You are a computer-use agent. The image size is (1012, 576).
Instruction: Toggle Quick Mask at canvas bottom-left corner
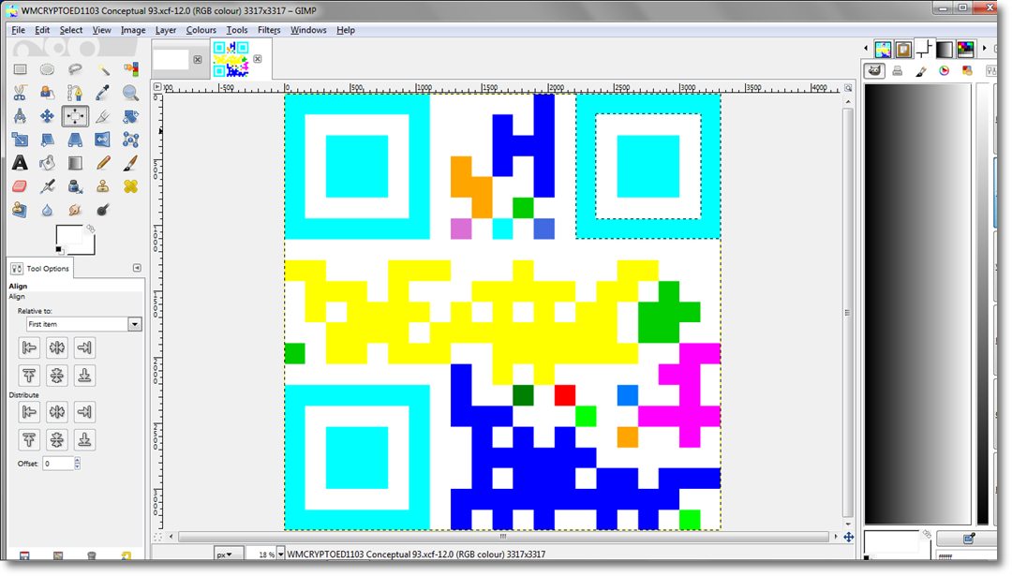(x=158, y=536)
